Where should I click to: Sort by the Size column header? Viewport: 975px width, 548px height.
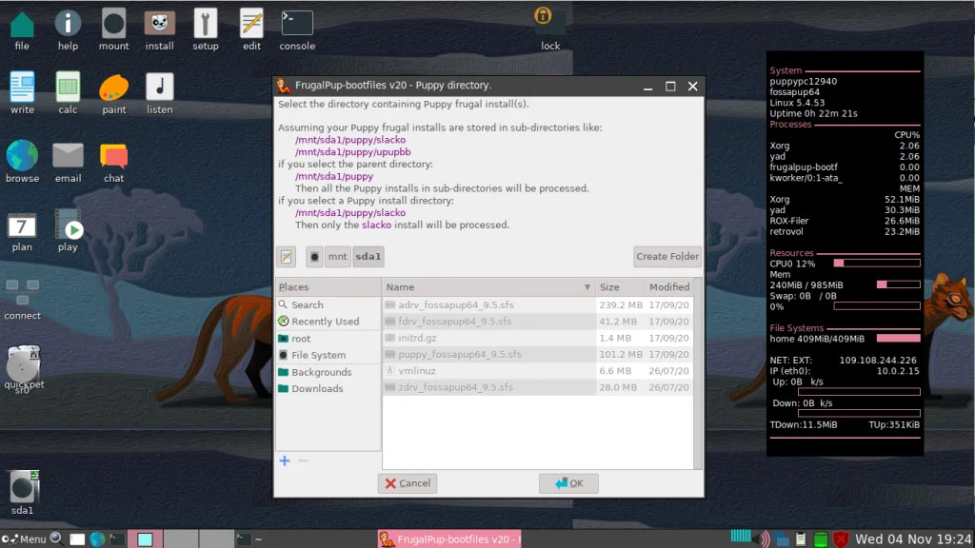(619, 287)
